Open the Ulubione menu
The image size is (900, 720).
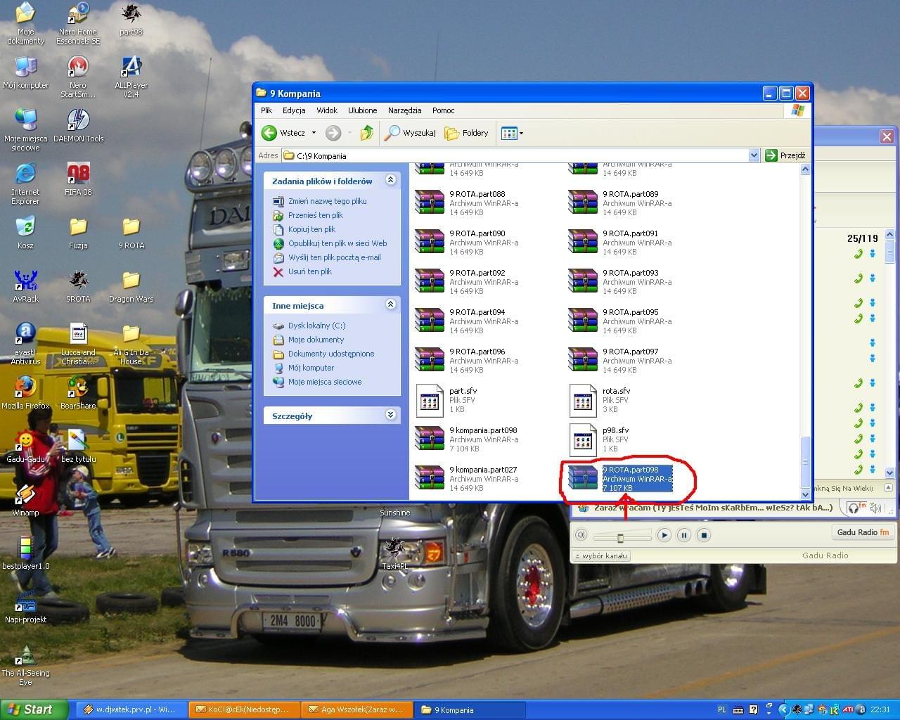362,110
